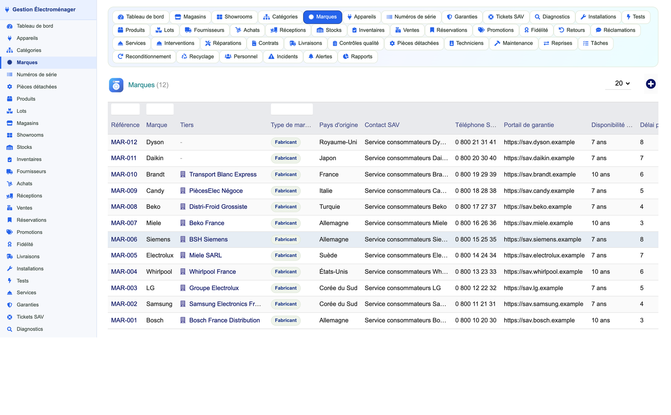Click the Garanties shield icon in sidebar
This screenshot has height=415, width=671.
(9, 305)
